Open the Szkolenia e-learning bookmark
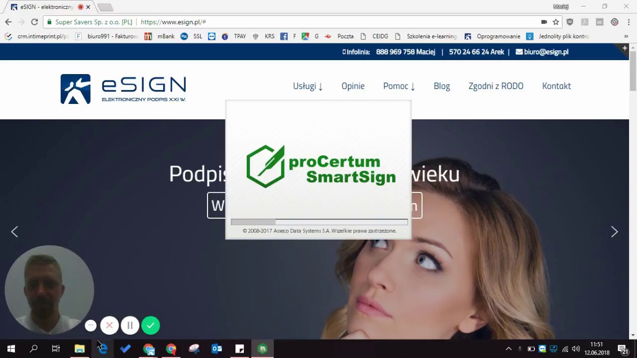This screenshot has width=637, height=358. (x=425, y=36)
